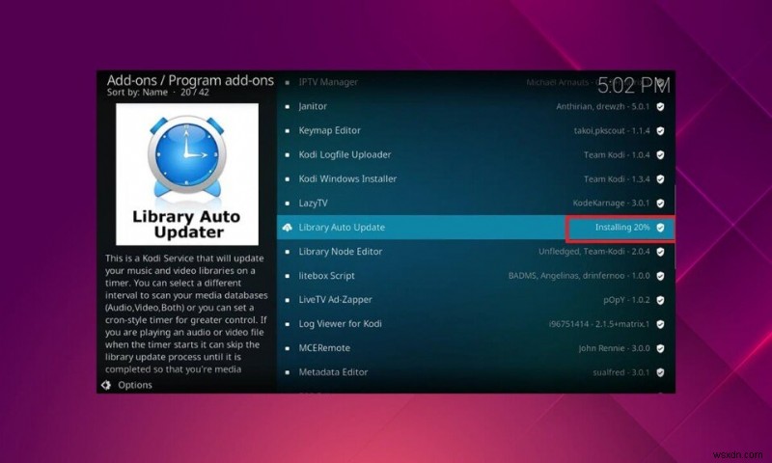
Task: Click verified shield for litebox Script
Action: (660, 276)
